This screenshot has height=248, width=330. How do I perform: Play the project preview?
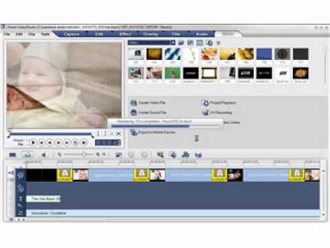click(x=33, y=143)
